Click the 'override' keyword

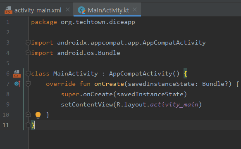point(61,84)
